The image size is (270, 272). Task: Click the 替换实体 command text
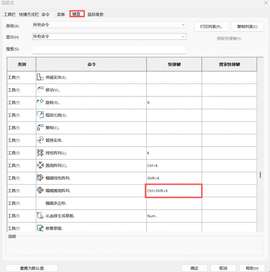pos(54,140)
